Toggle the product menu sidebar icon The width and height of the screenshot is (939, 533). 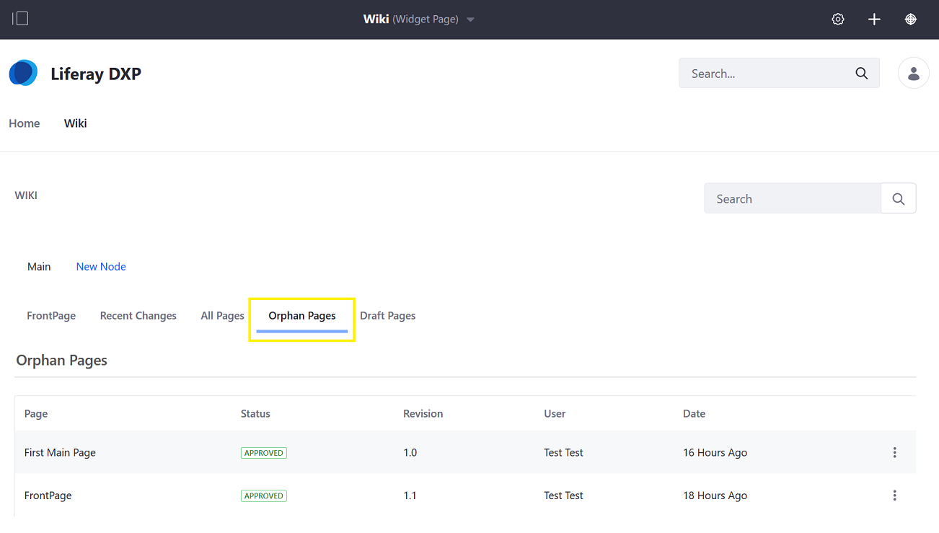[20, 19]
